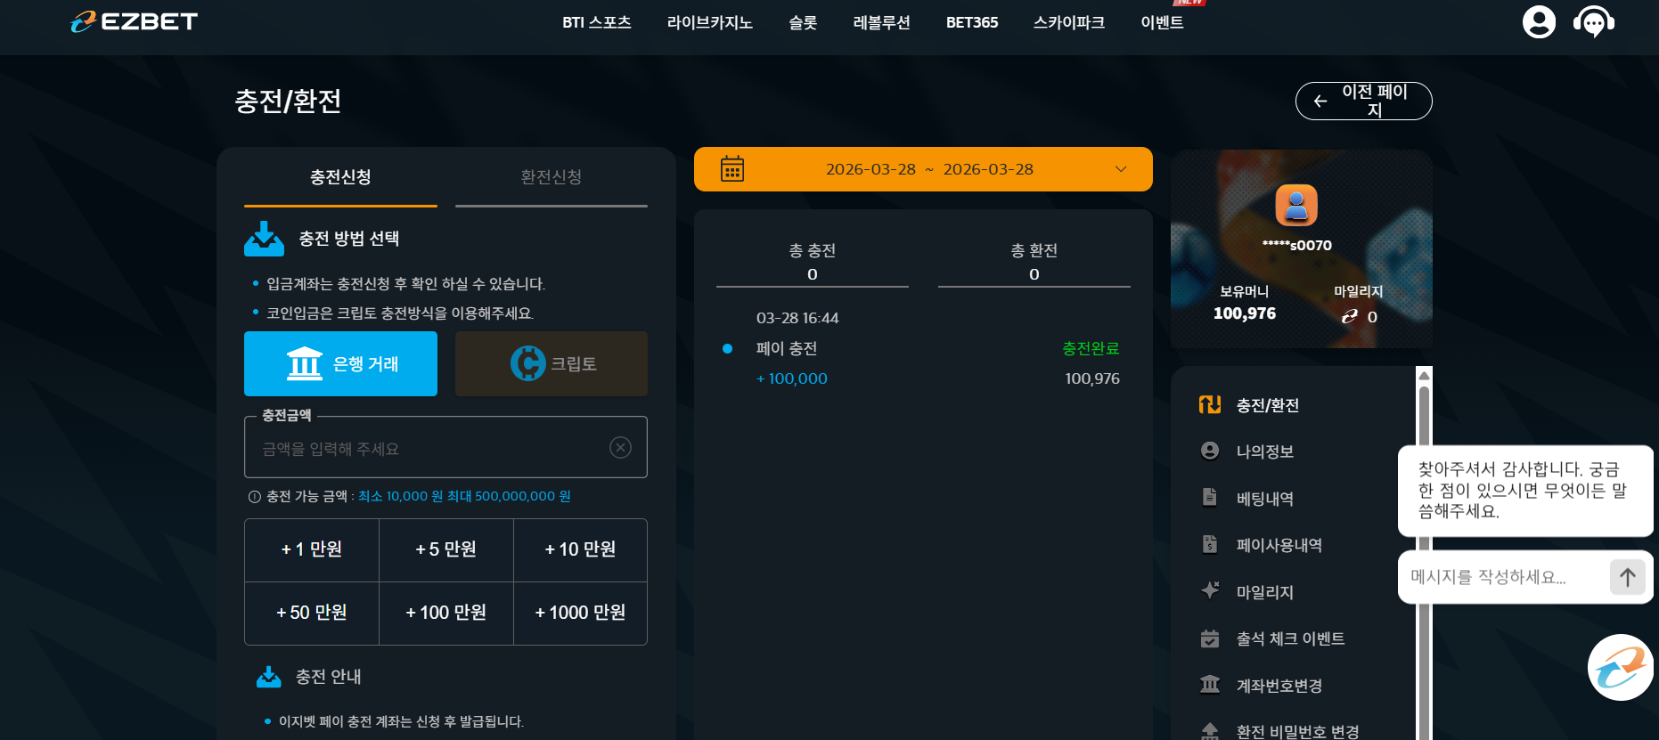This screenshot has height=740, width=1659.
Task: Open the user profile icon in header
Action: point(1539,21)
